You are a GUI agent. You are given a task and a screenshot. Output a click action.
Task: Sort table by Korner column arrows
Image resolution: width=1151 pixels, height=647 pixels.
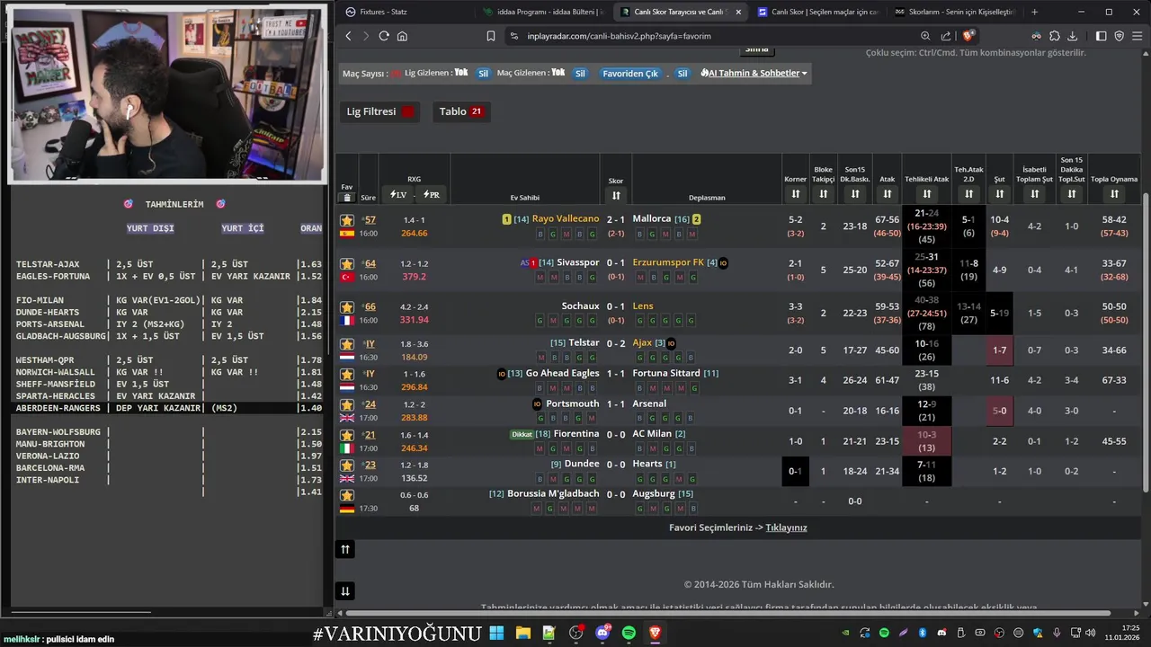(x=795, y=194)
